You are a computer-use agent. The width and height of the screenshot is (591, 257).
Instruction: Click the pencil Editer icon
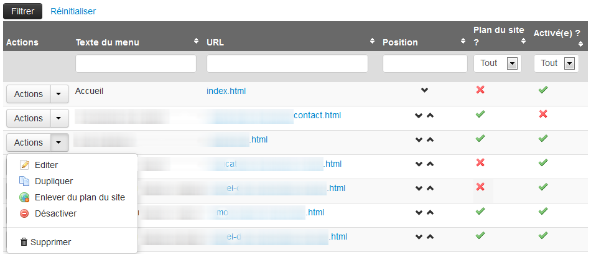25,166
